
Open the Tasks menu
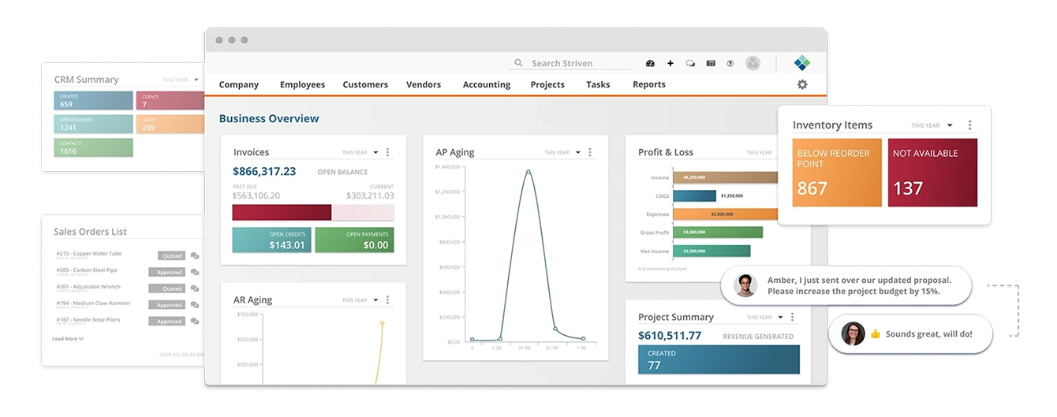(x=598, y=84)
